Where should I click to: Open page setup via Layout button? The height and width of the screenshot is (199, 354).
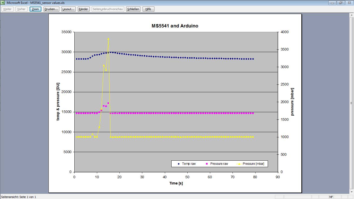pos(68,9)
